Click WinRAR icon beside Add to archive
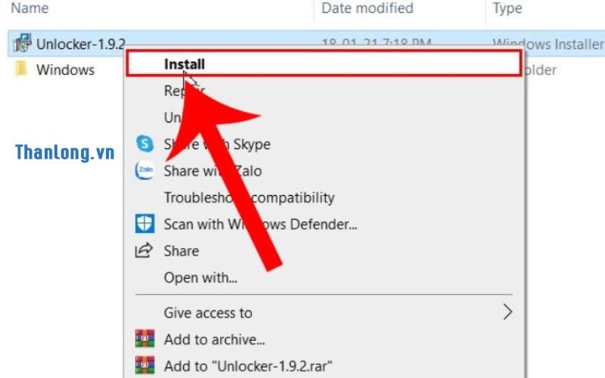This screenshot has width=605, height=378. 144,339
